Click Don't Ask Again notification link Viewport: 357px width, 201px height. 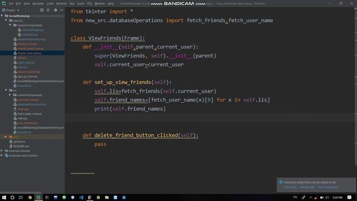pos(328,187)
